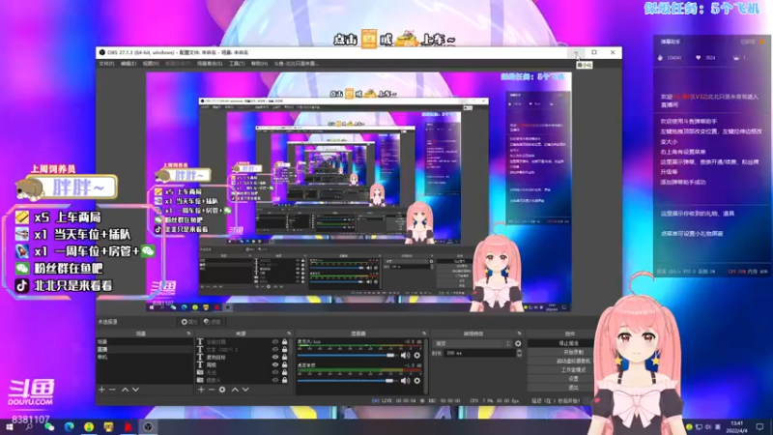
Task: Open WeChat from the taskbar
Action: (49, 426)
